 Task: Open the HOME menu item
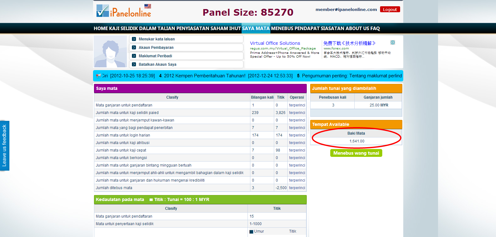pyautogui.click(x=101, y=28)
